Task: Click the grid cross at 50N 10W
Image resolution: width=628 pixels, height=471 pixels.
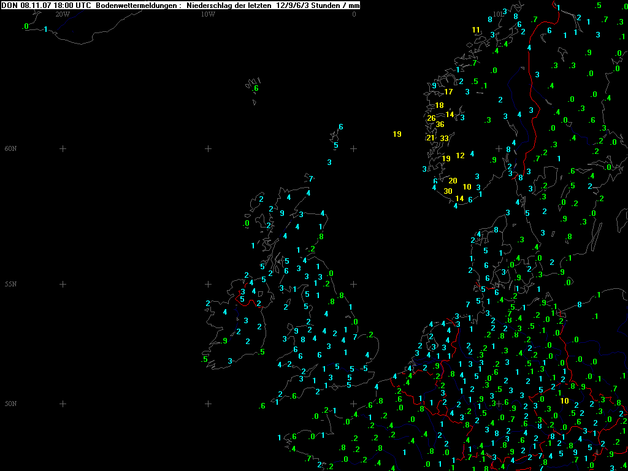Action: 208,404
